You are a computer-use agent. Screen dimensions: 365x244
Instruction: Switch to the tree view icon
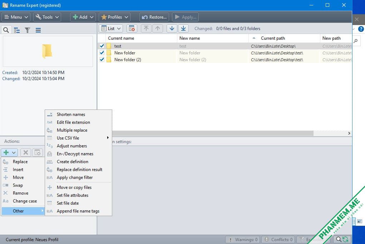17,30
